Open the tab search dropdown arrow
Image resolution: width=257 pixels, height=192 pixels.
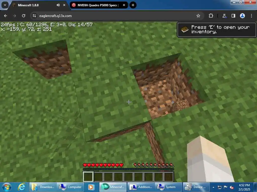click(x=5, y=5)
